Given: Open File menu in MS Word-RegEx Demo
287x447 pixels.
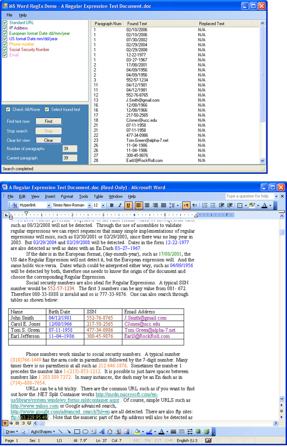Looking at the screenshot, I should tap(10, 15).
